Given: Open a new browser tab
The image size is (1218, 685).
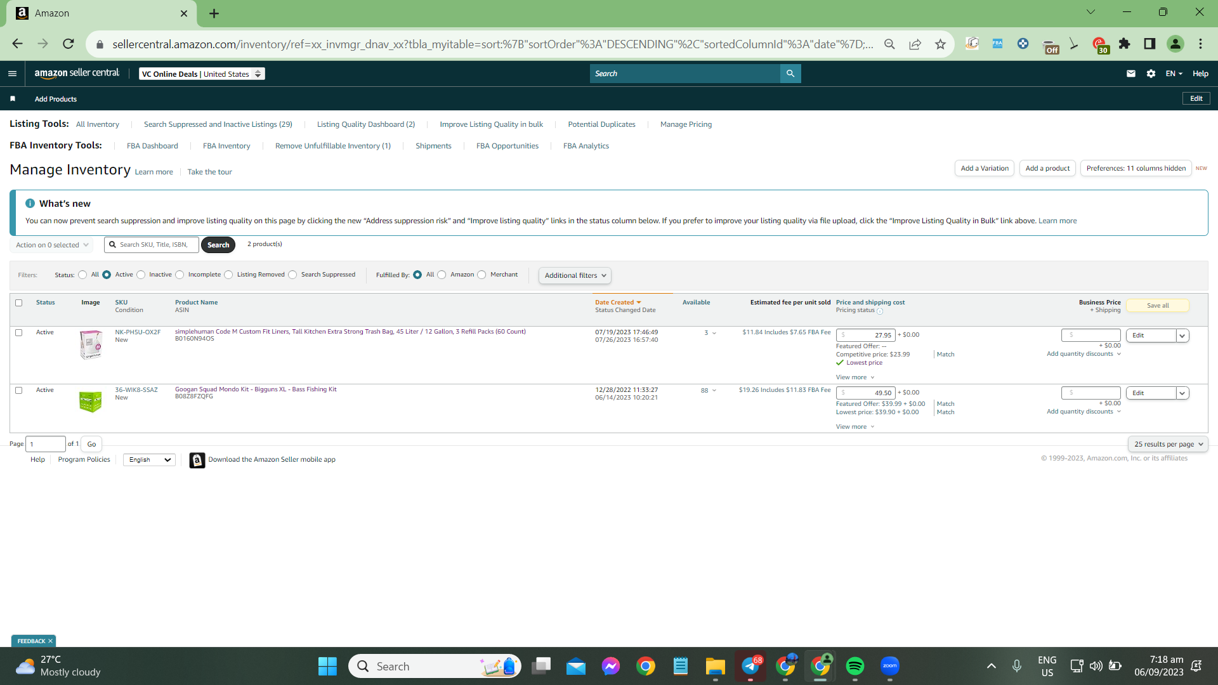Looking at the screenshot, I should tap(214, 13).
